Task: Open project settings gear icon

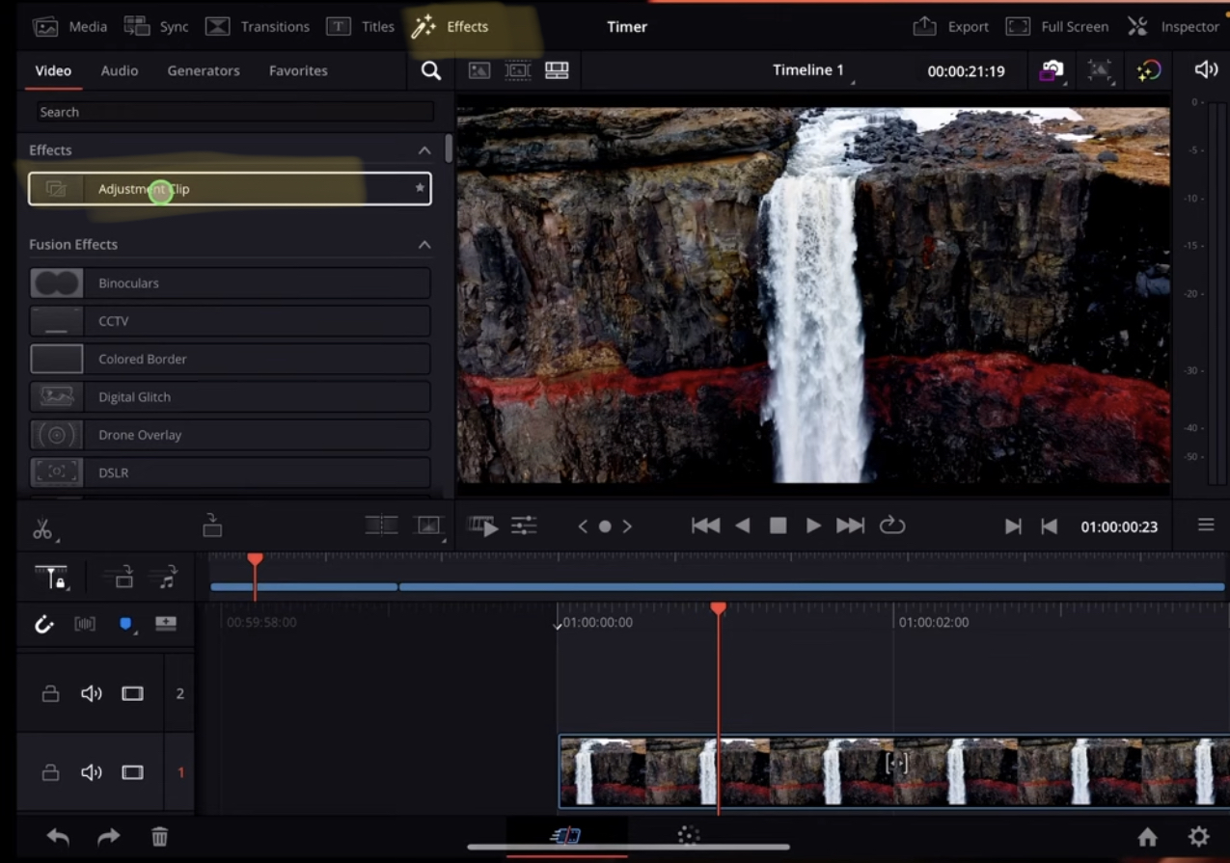Action: 1198,837
